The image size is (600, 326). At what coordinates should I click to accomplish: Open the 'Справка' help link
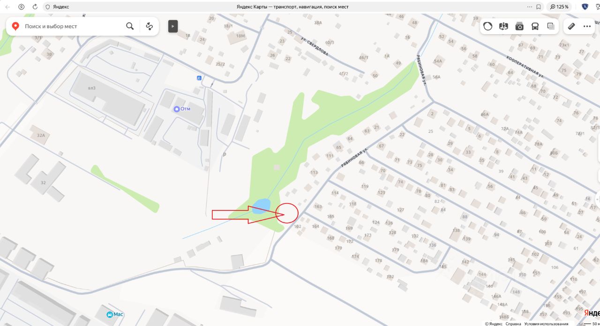513,324
